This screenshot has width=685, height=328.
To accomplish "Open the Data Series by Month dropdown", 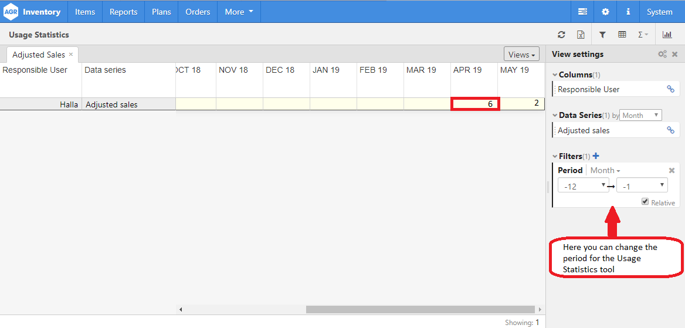I will [640, 116].
